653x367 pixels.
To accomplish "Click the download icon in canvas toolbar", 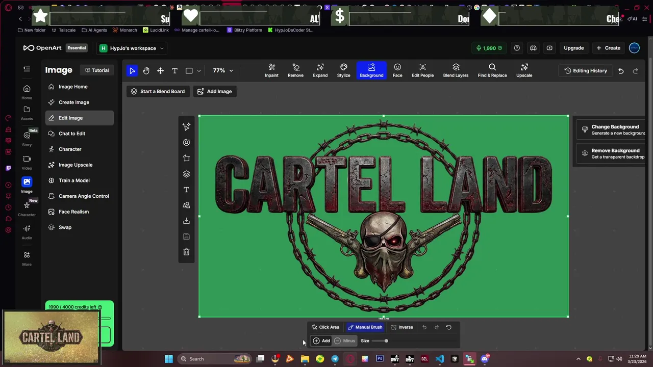I will (x=186, y=221).
